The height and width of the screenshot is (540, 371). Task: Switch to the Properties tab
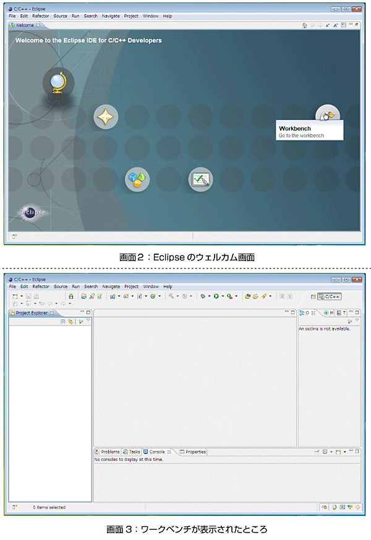pos(193,452)
